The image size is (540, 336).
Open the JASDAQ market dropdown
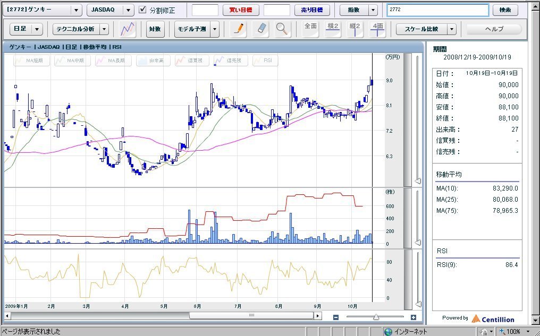point(128,10)
